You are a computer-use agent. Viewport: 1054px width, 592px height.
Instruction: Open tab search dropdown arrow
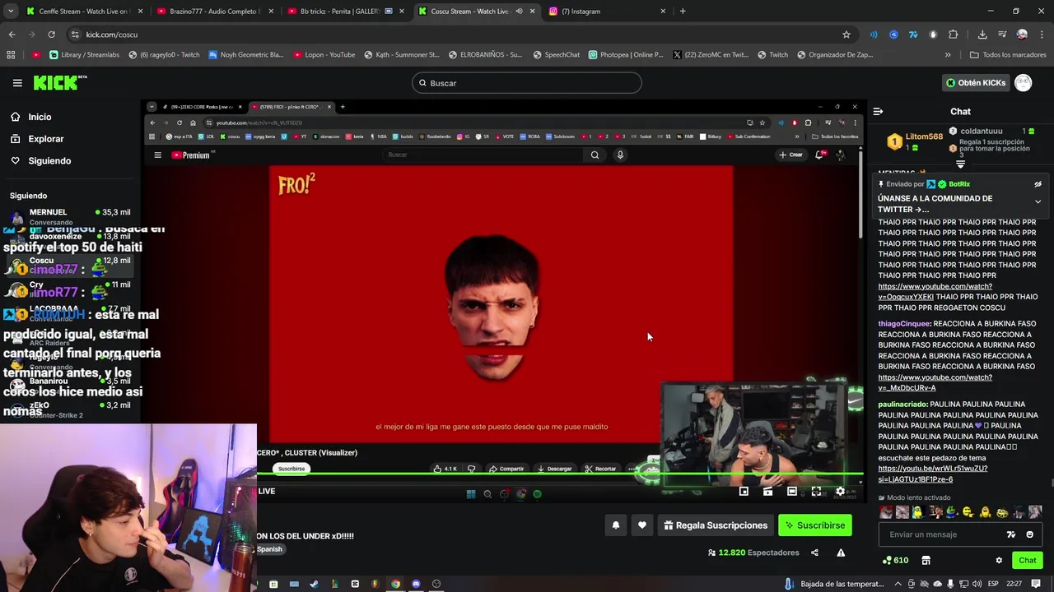(x=10, y=12)
